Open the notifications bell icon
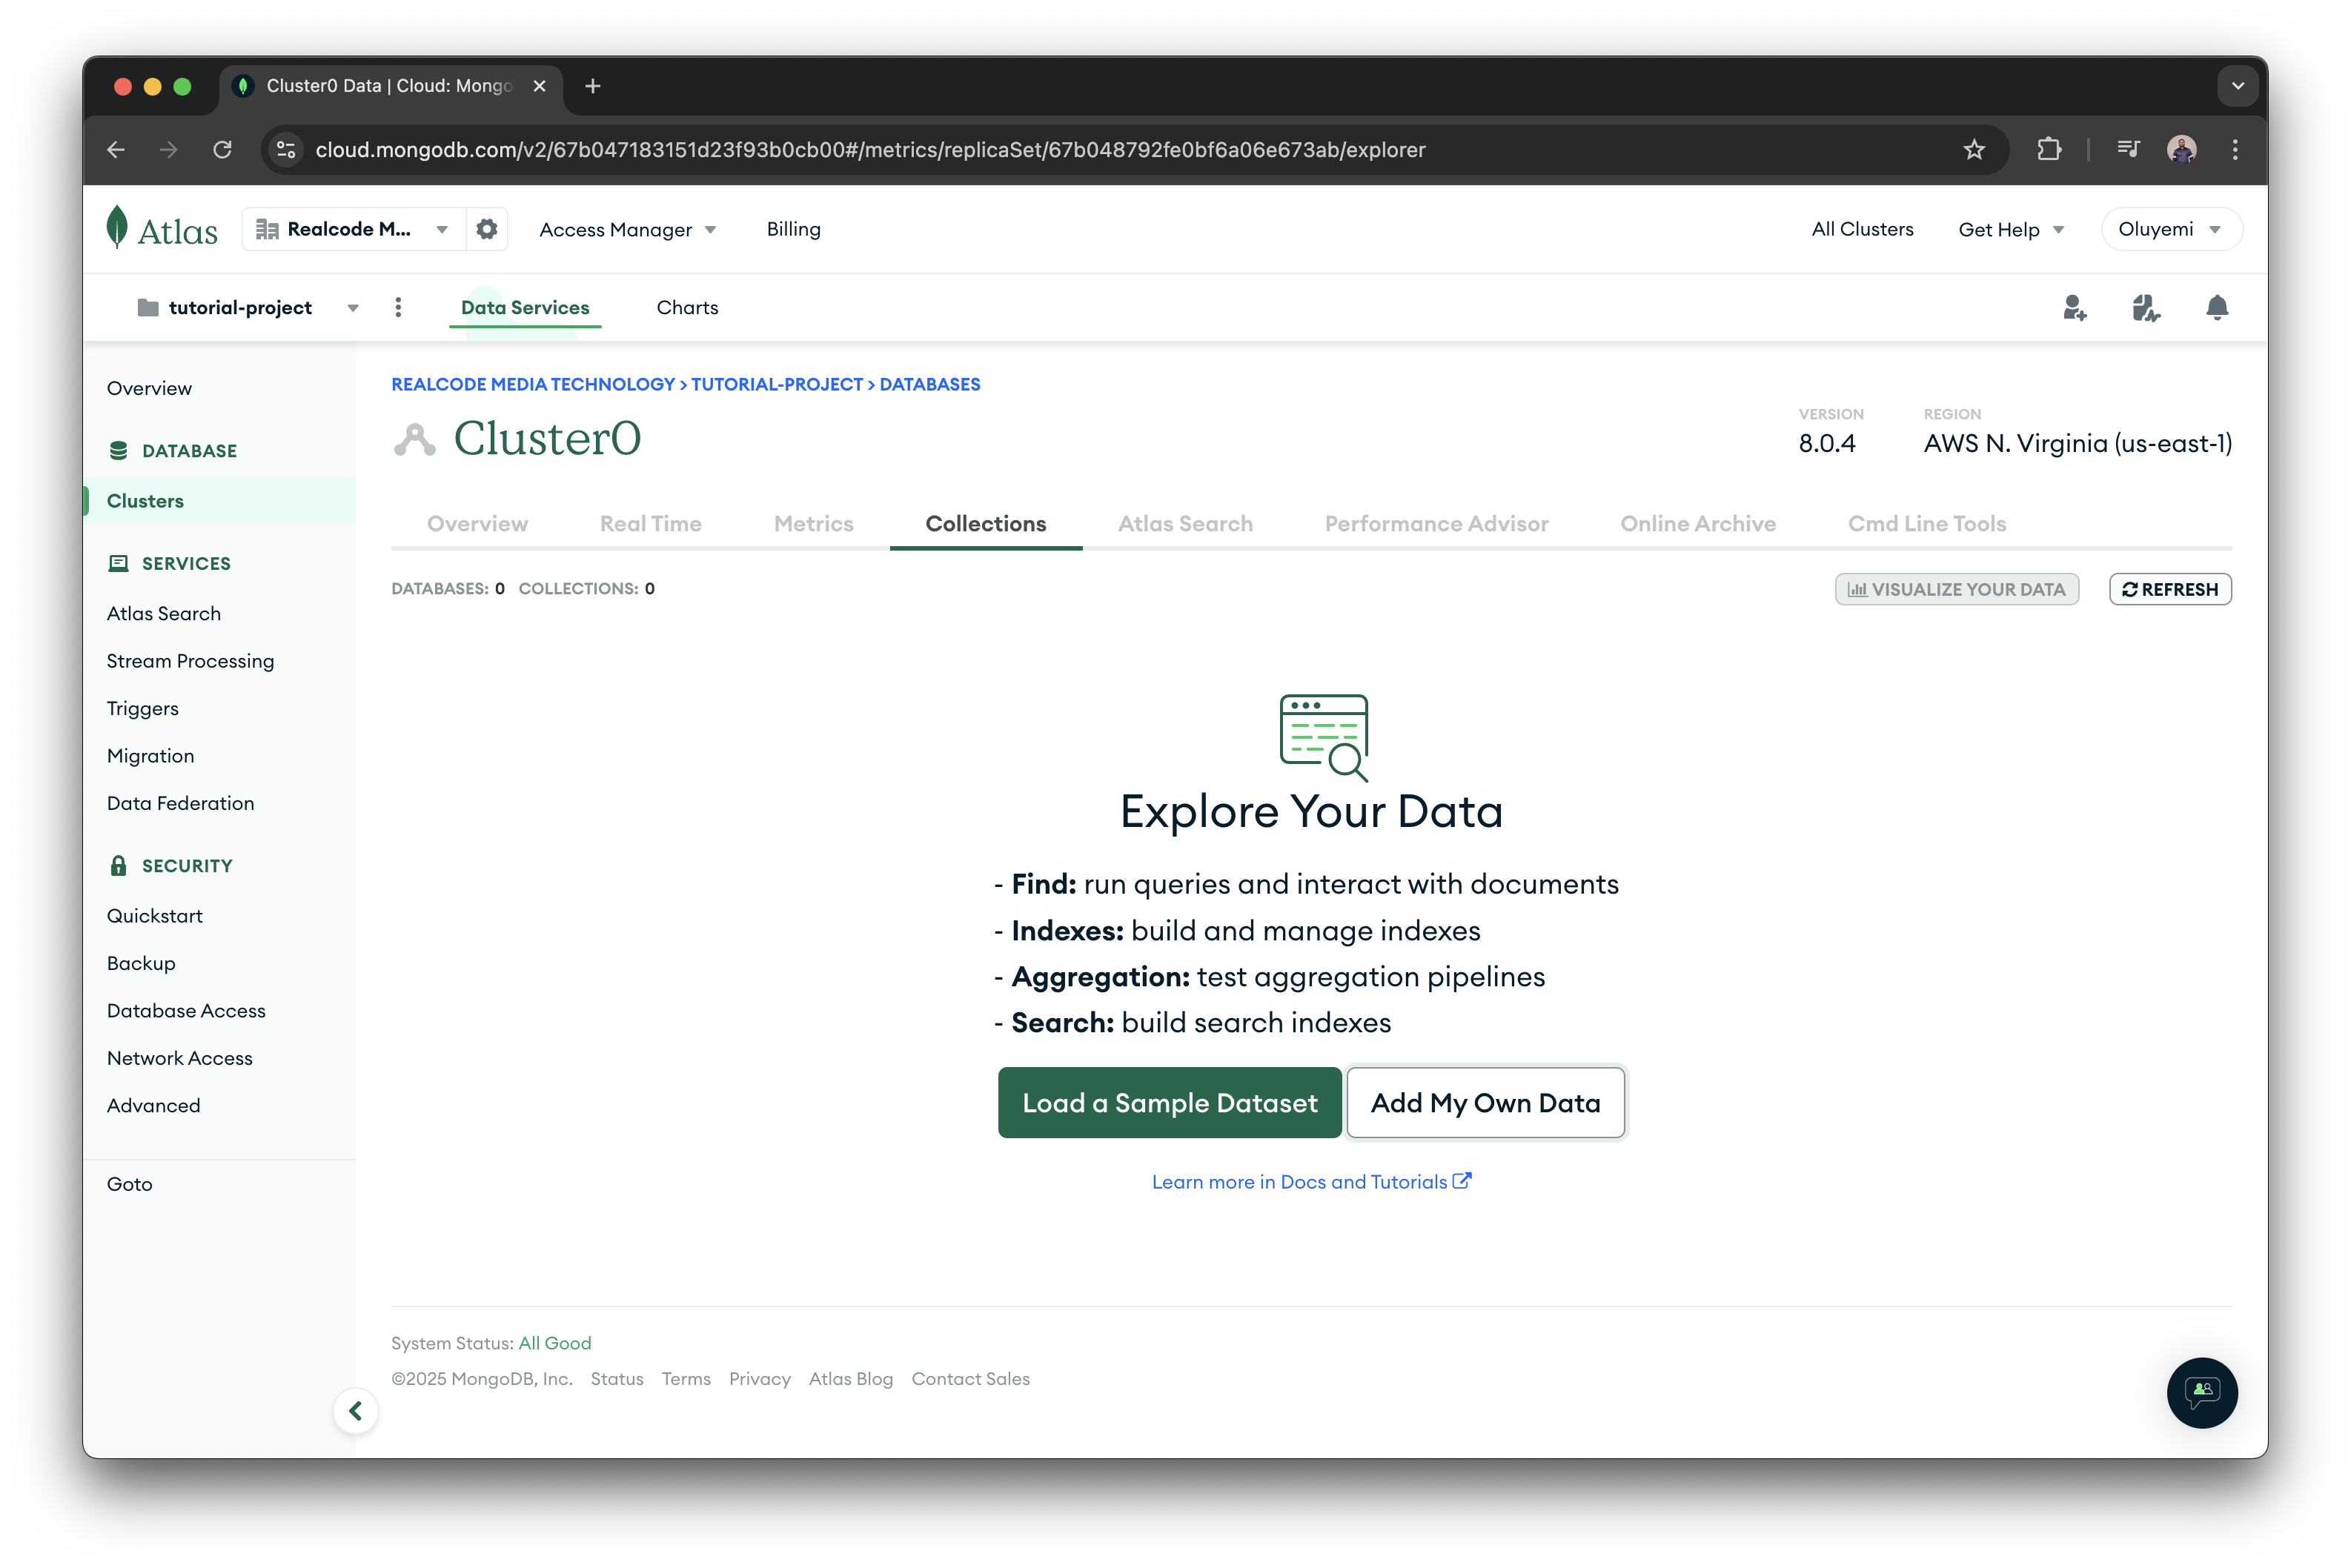The image size is (2351, 1568). tap(2217, 308)
